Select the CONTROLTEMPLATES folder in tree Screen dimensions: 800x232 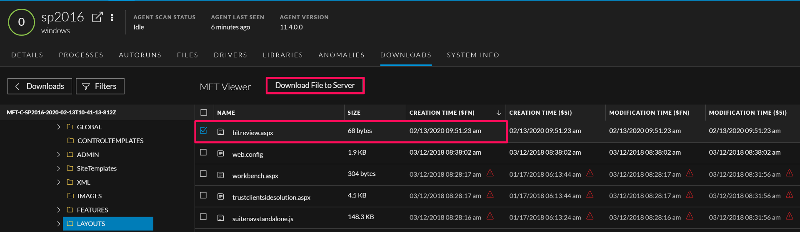(110, 141)
